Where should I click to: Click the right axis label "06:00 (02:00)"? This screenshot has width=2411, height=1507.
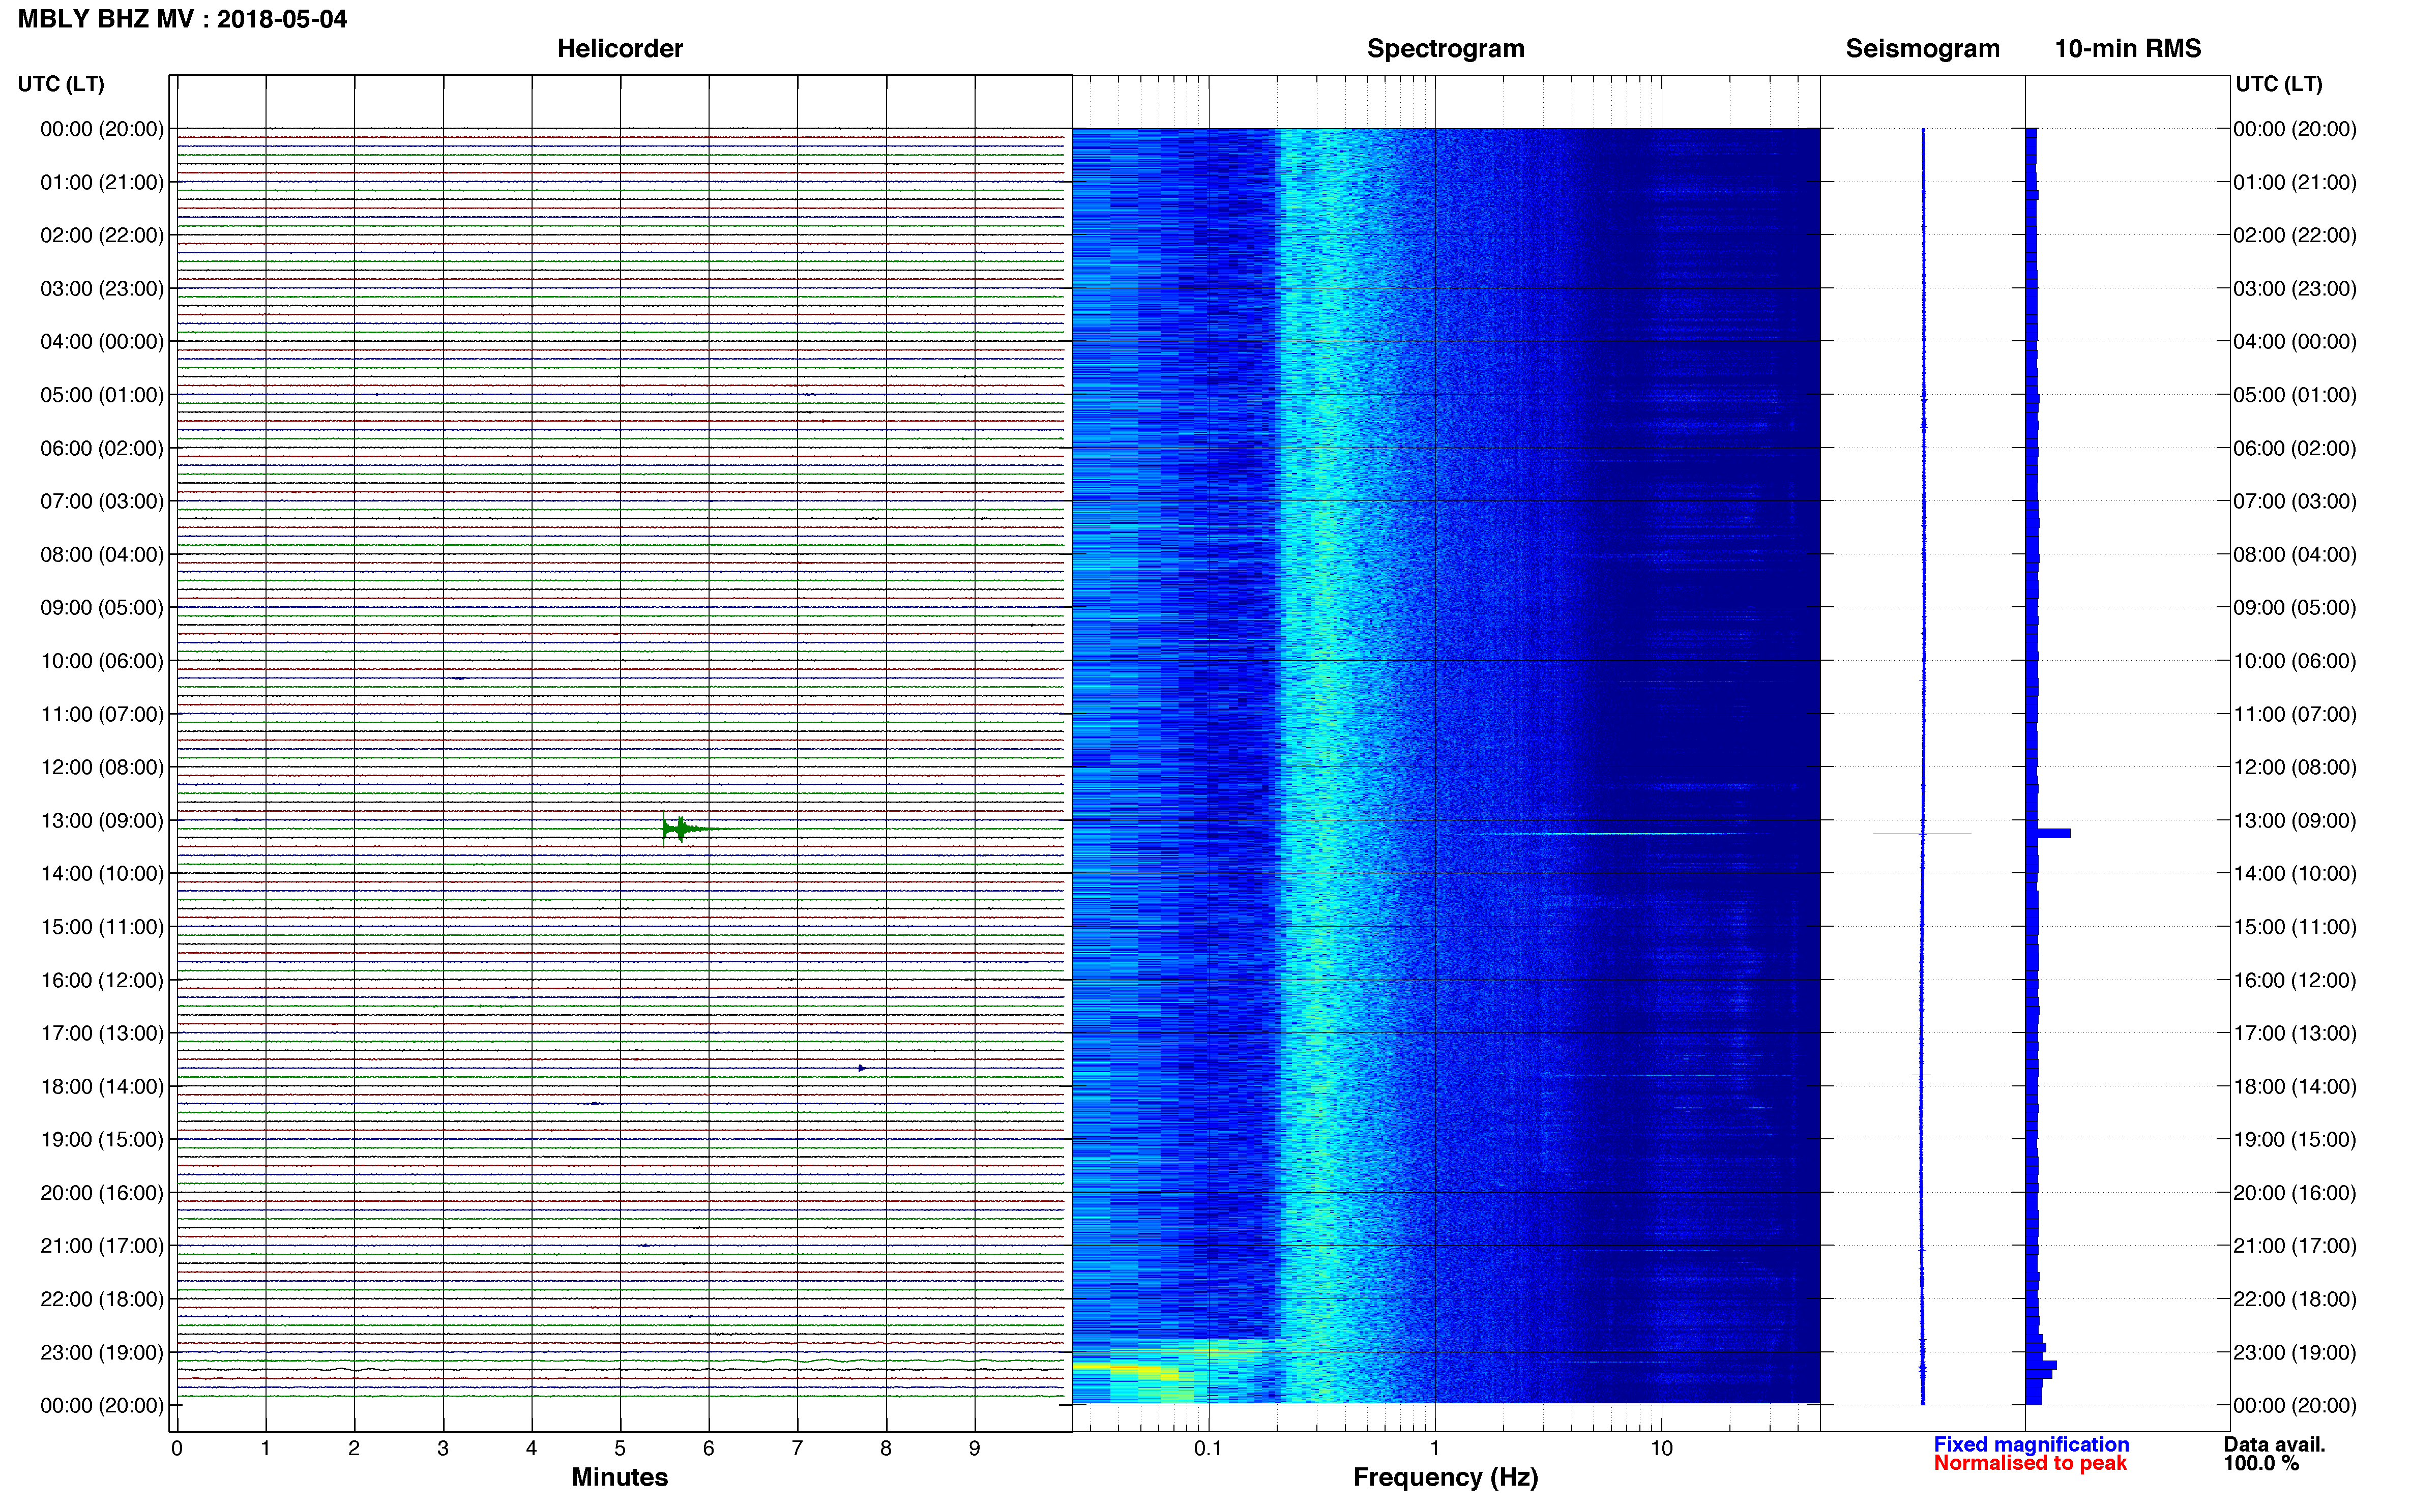tap(2295, 448)
